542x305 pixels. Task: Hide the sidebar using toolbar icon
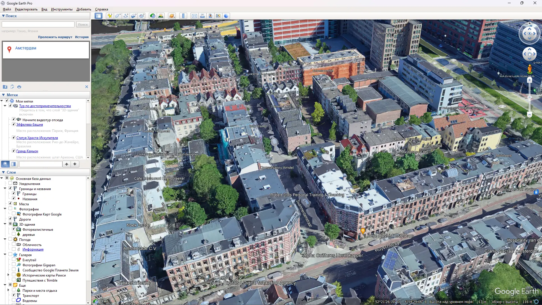[x=99, y=16]
